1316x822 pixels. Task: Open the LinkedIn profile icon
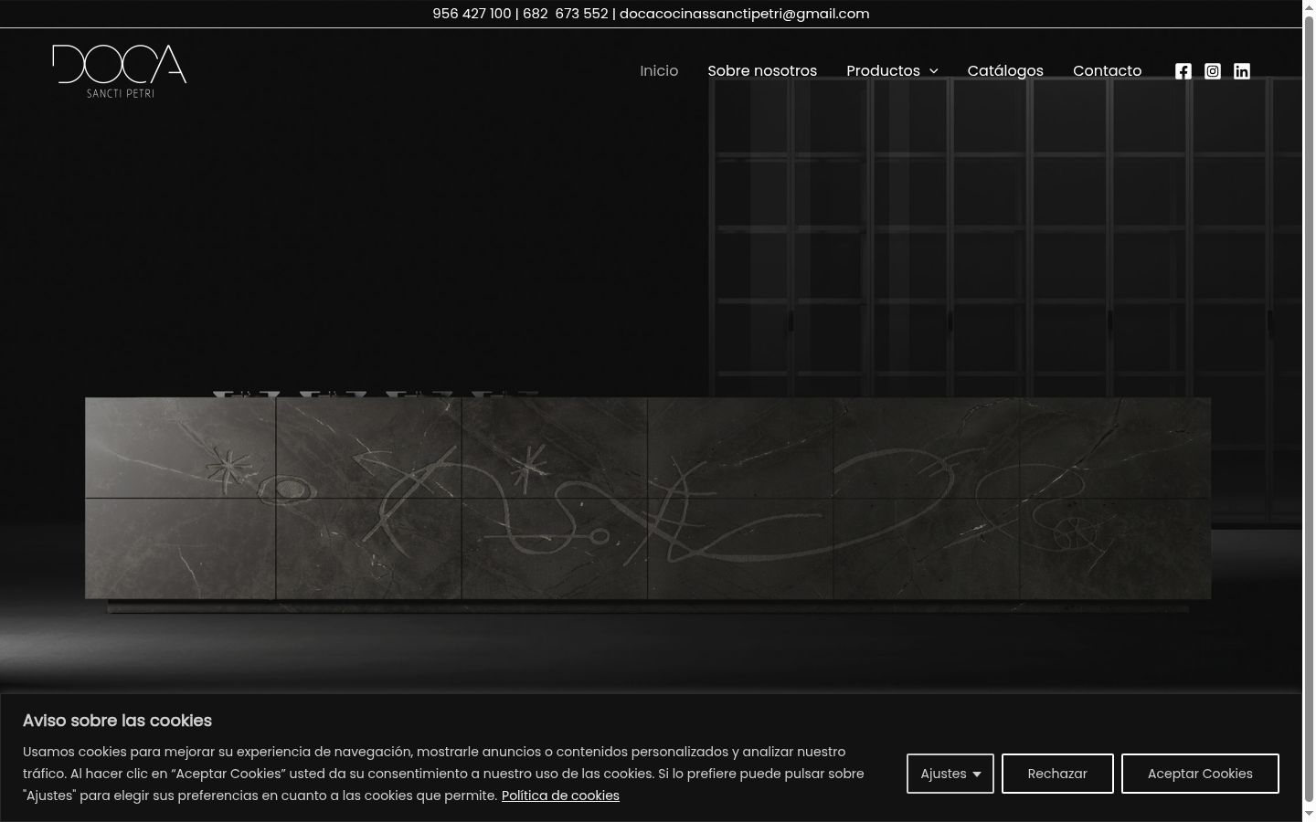coord(1241,71)
